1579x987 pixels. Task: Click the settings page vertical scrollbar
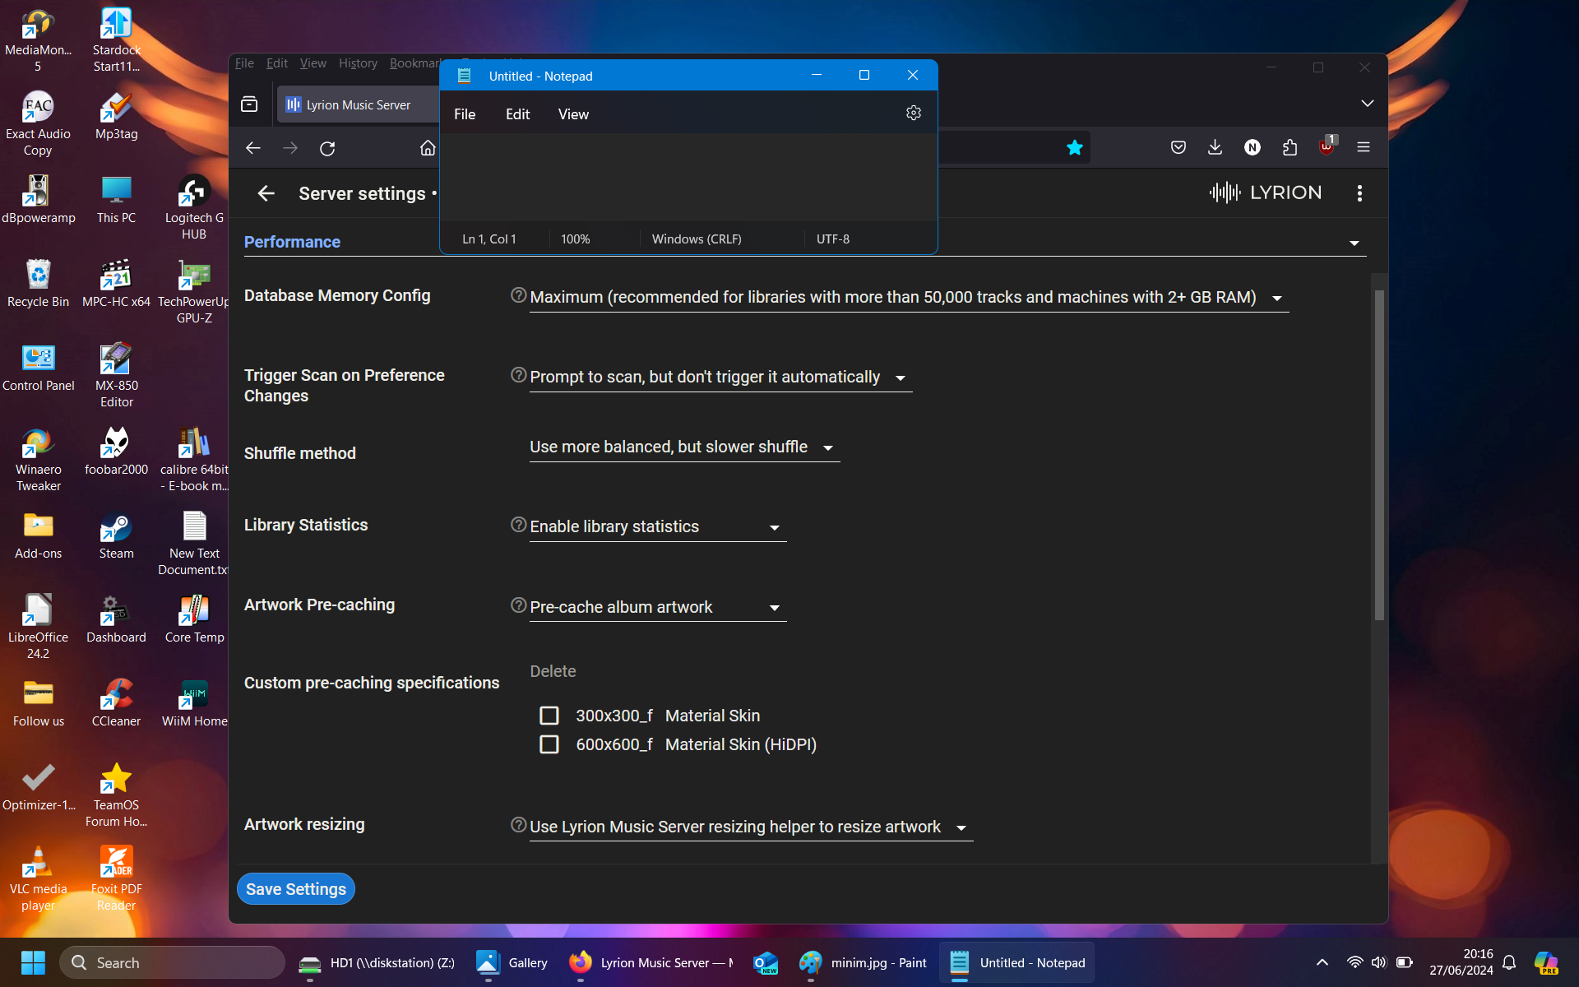[x=1379, y=455]
